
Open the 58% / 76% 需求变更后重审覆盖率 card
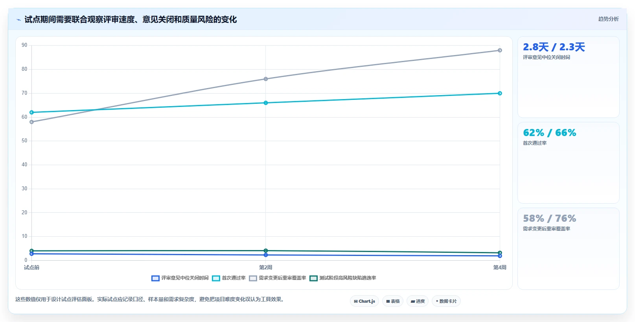(569, 248)
